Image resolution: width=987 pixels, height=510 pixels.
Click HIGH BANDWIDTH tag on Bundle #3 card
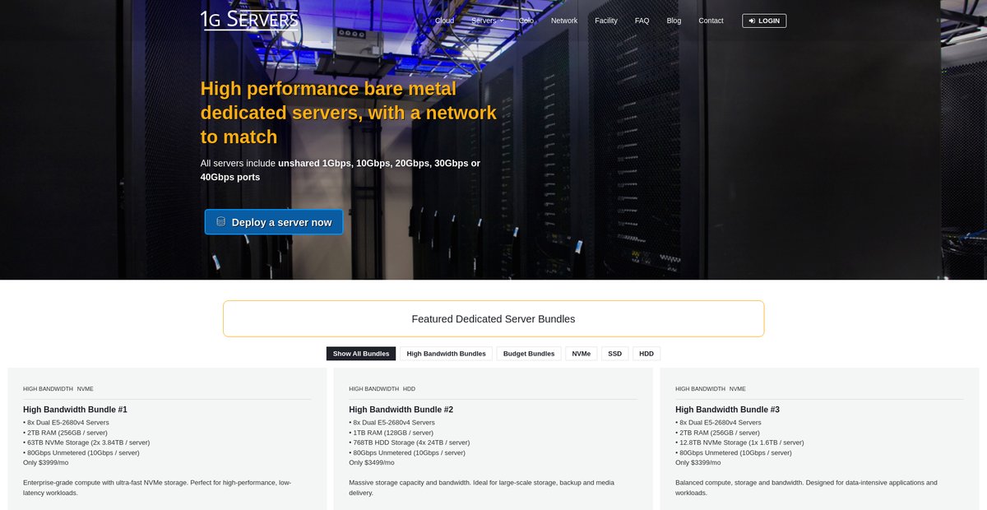pos(701,388)
